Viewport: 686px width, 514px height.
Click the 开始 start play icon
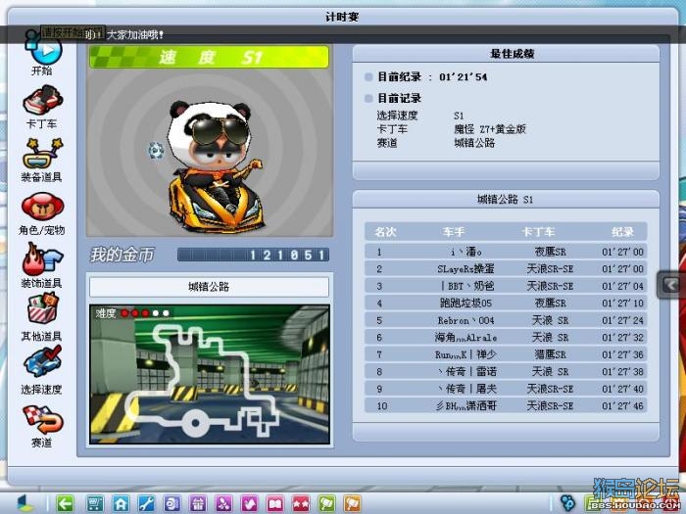point(44,52)
